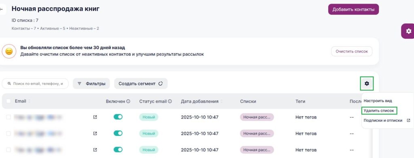Focus the search by email or phone field
Image resolution: width=414 pixels, height=158 pixels.
[35, 83]
